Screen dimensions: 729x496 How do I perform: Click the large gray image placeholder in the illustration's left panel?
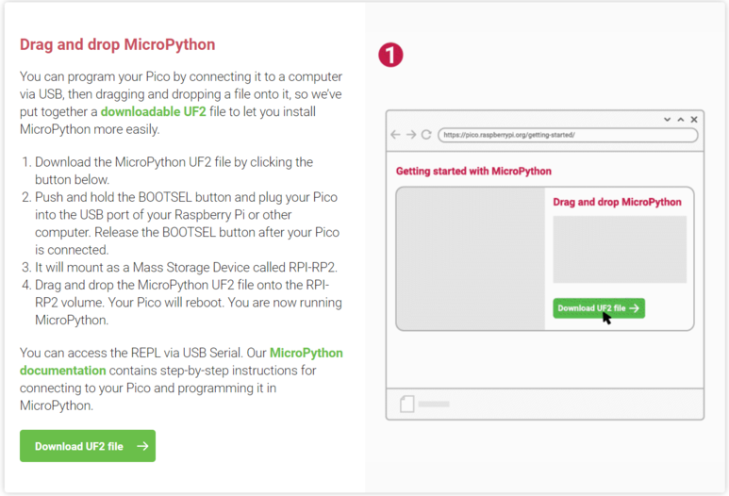coord(471,259)
